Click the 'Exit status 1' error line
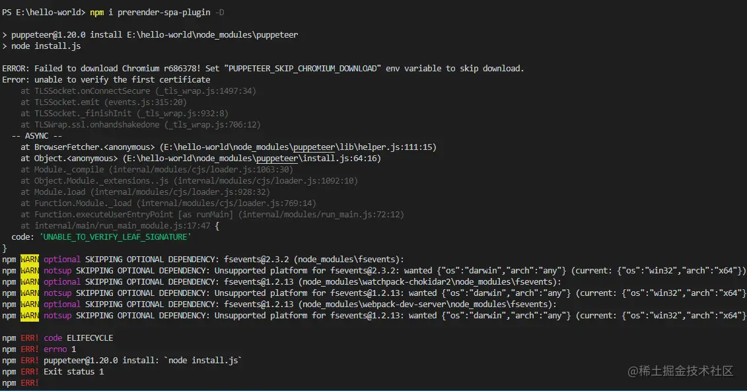The image size is (747, 391). [x=53, y=372]
